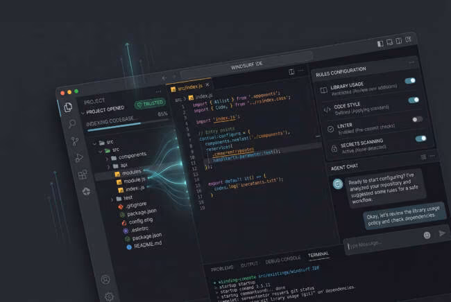Screen dimensions: 451x302
Task: Click the agent avatar in Agent Chat
Action: (x=338, y=184)
